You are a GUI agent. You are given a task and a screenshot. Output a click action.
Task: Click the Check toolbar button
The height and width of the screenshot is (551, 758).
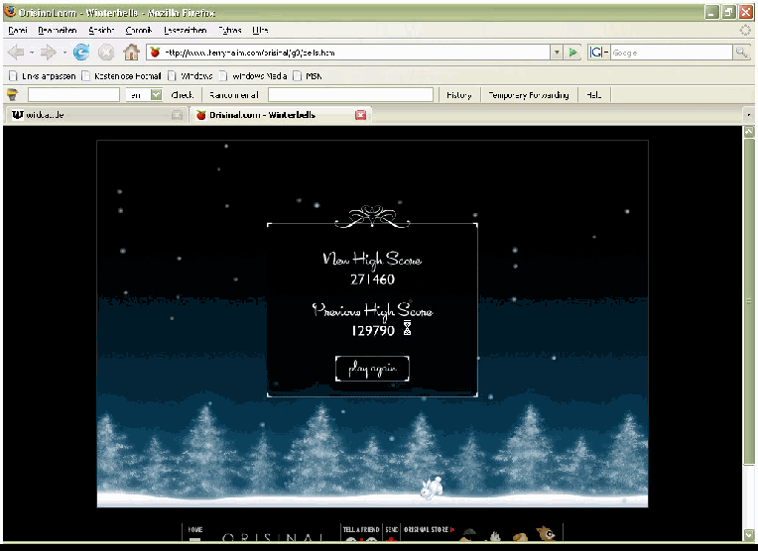(x=182, y=95)
